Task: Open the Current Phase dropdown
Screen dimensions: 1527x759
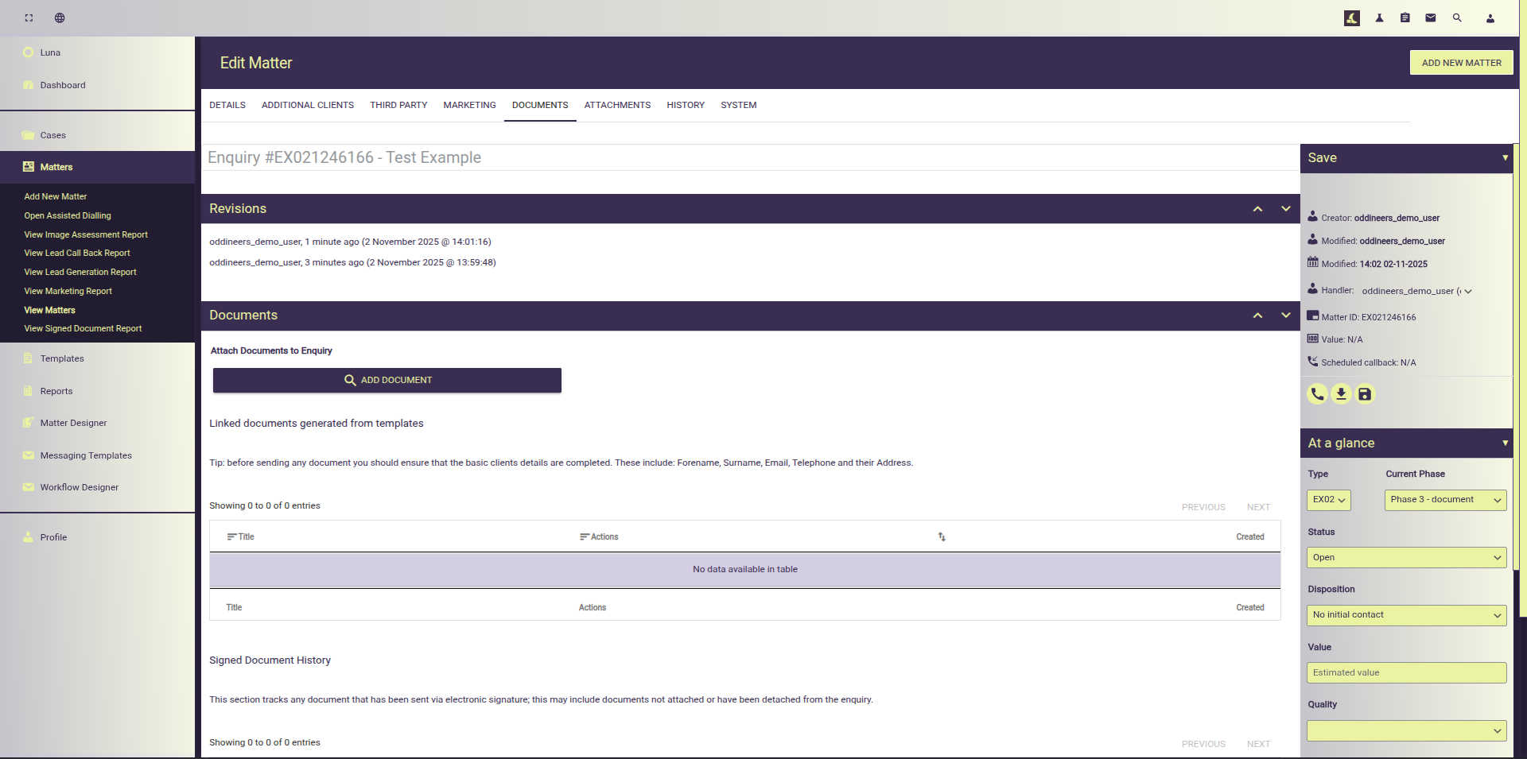Action: (x=1445, y=500)
